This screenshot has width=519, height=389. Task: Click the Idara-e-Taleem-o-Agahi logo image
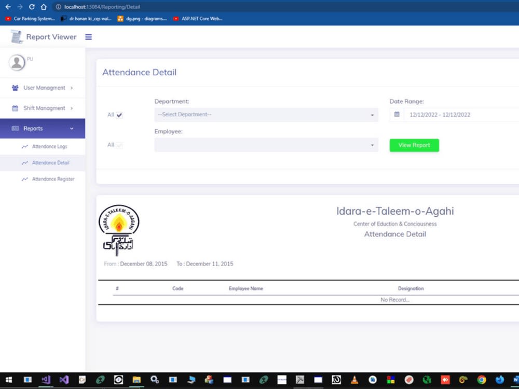tap(119, 230)
